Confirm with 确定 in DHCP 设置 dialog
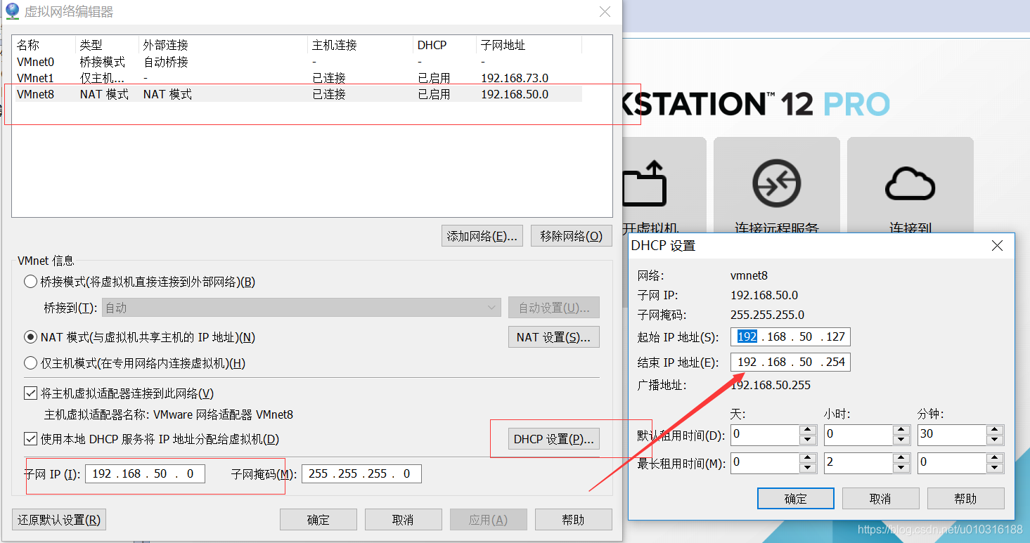This screenshot has height=543, width=1030. tap(796, 499)
